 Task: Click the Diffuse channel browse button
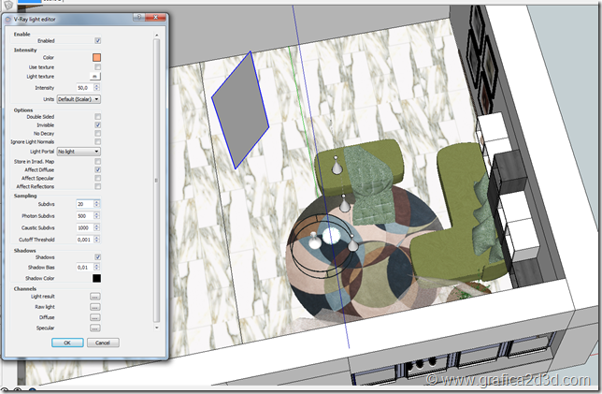click(94, 317)
